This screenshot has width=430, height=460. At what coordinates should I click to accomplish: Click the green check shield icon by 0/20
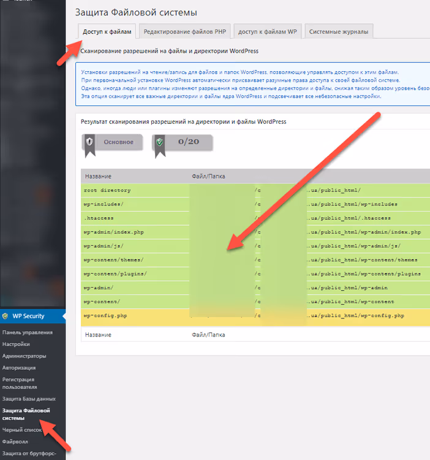160,142
